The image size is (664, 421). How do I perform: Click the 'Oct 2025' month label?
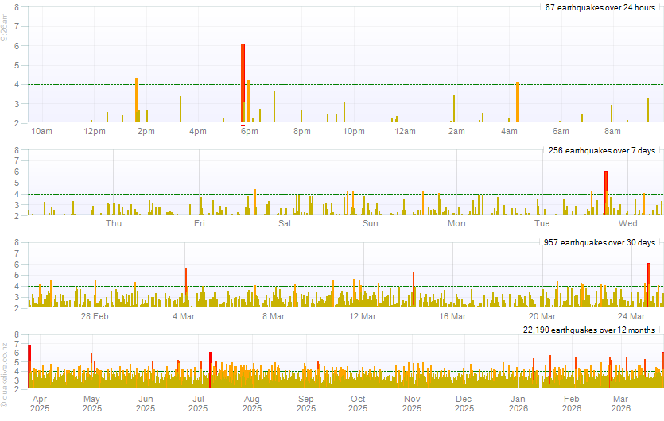tap(358, 404)
